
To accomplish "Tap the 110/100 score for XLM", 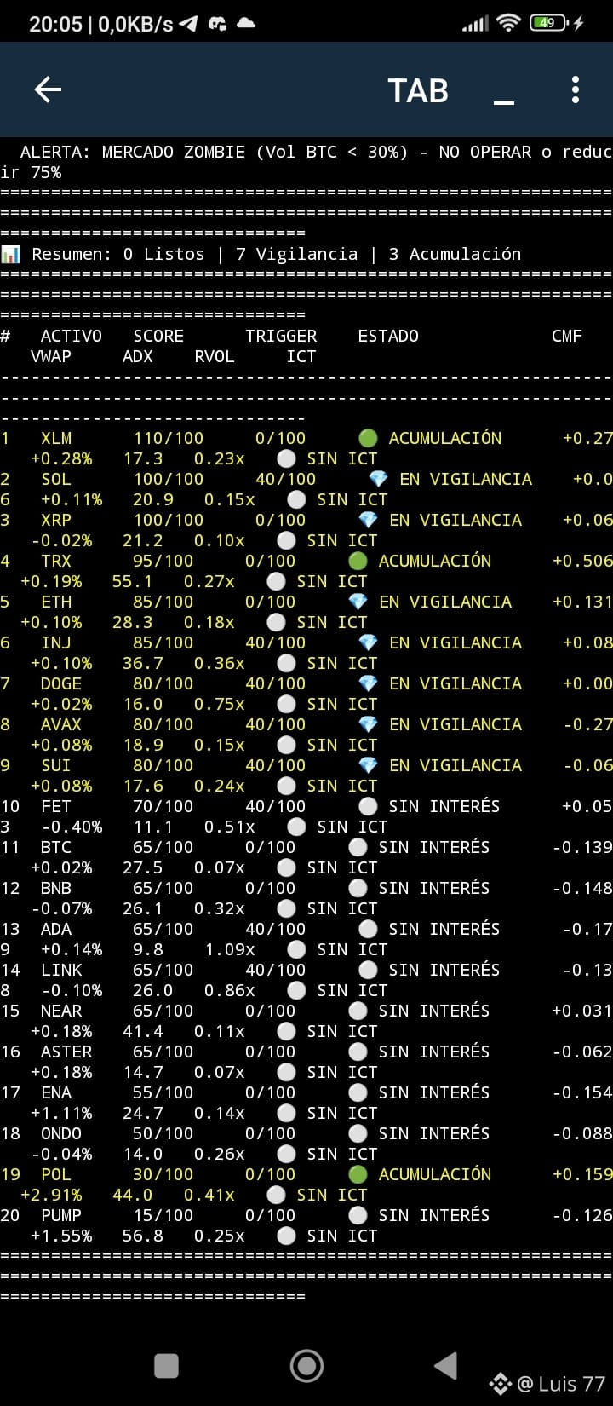I will point(169,439).
